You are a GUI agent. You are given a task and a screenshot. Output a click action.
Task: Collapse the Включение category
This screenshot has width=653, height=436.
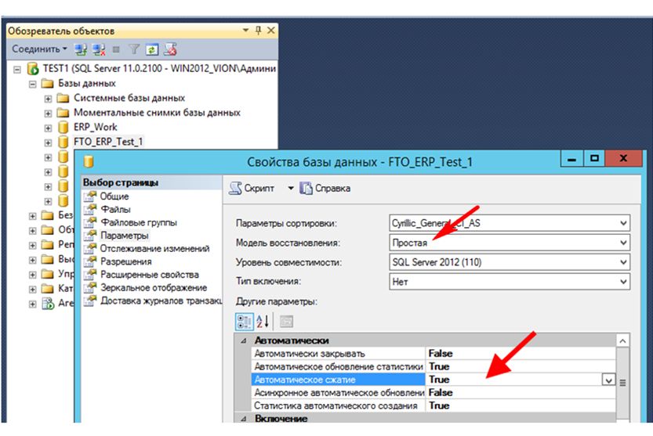243,419
